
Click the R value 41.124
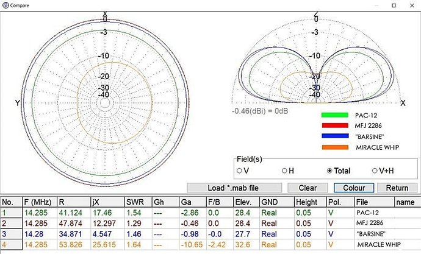click(x=70, y=213)
